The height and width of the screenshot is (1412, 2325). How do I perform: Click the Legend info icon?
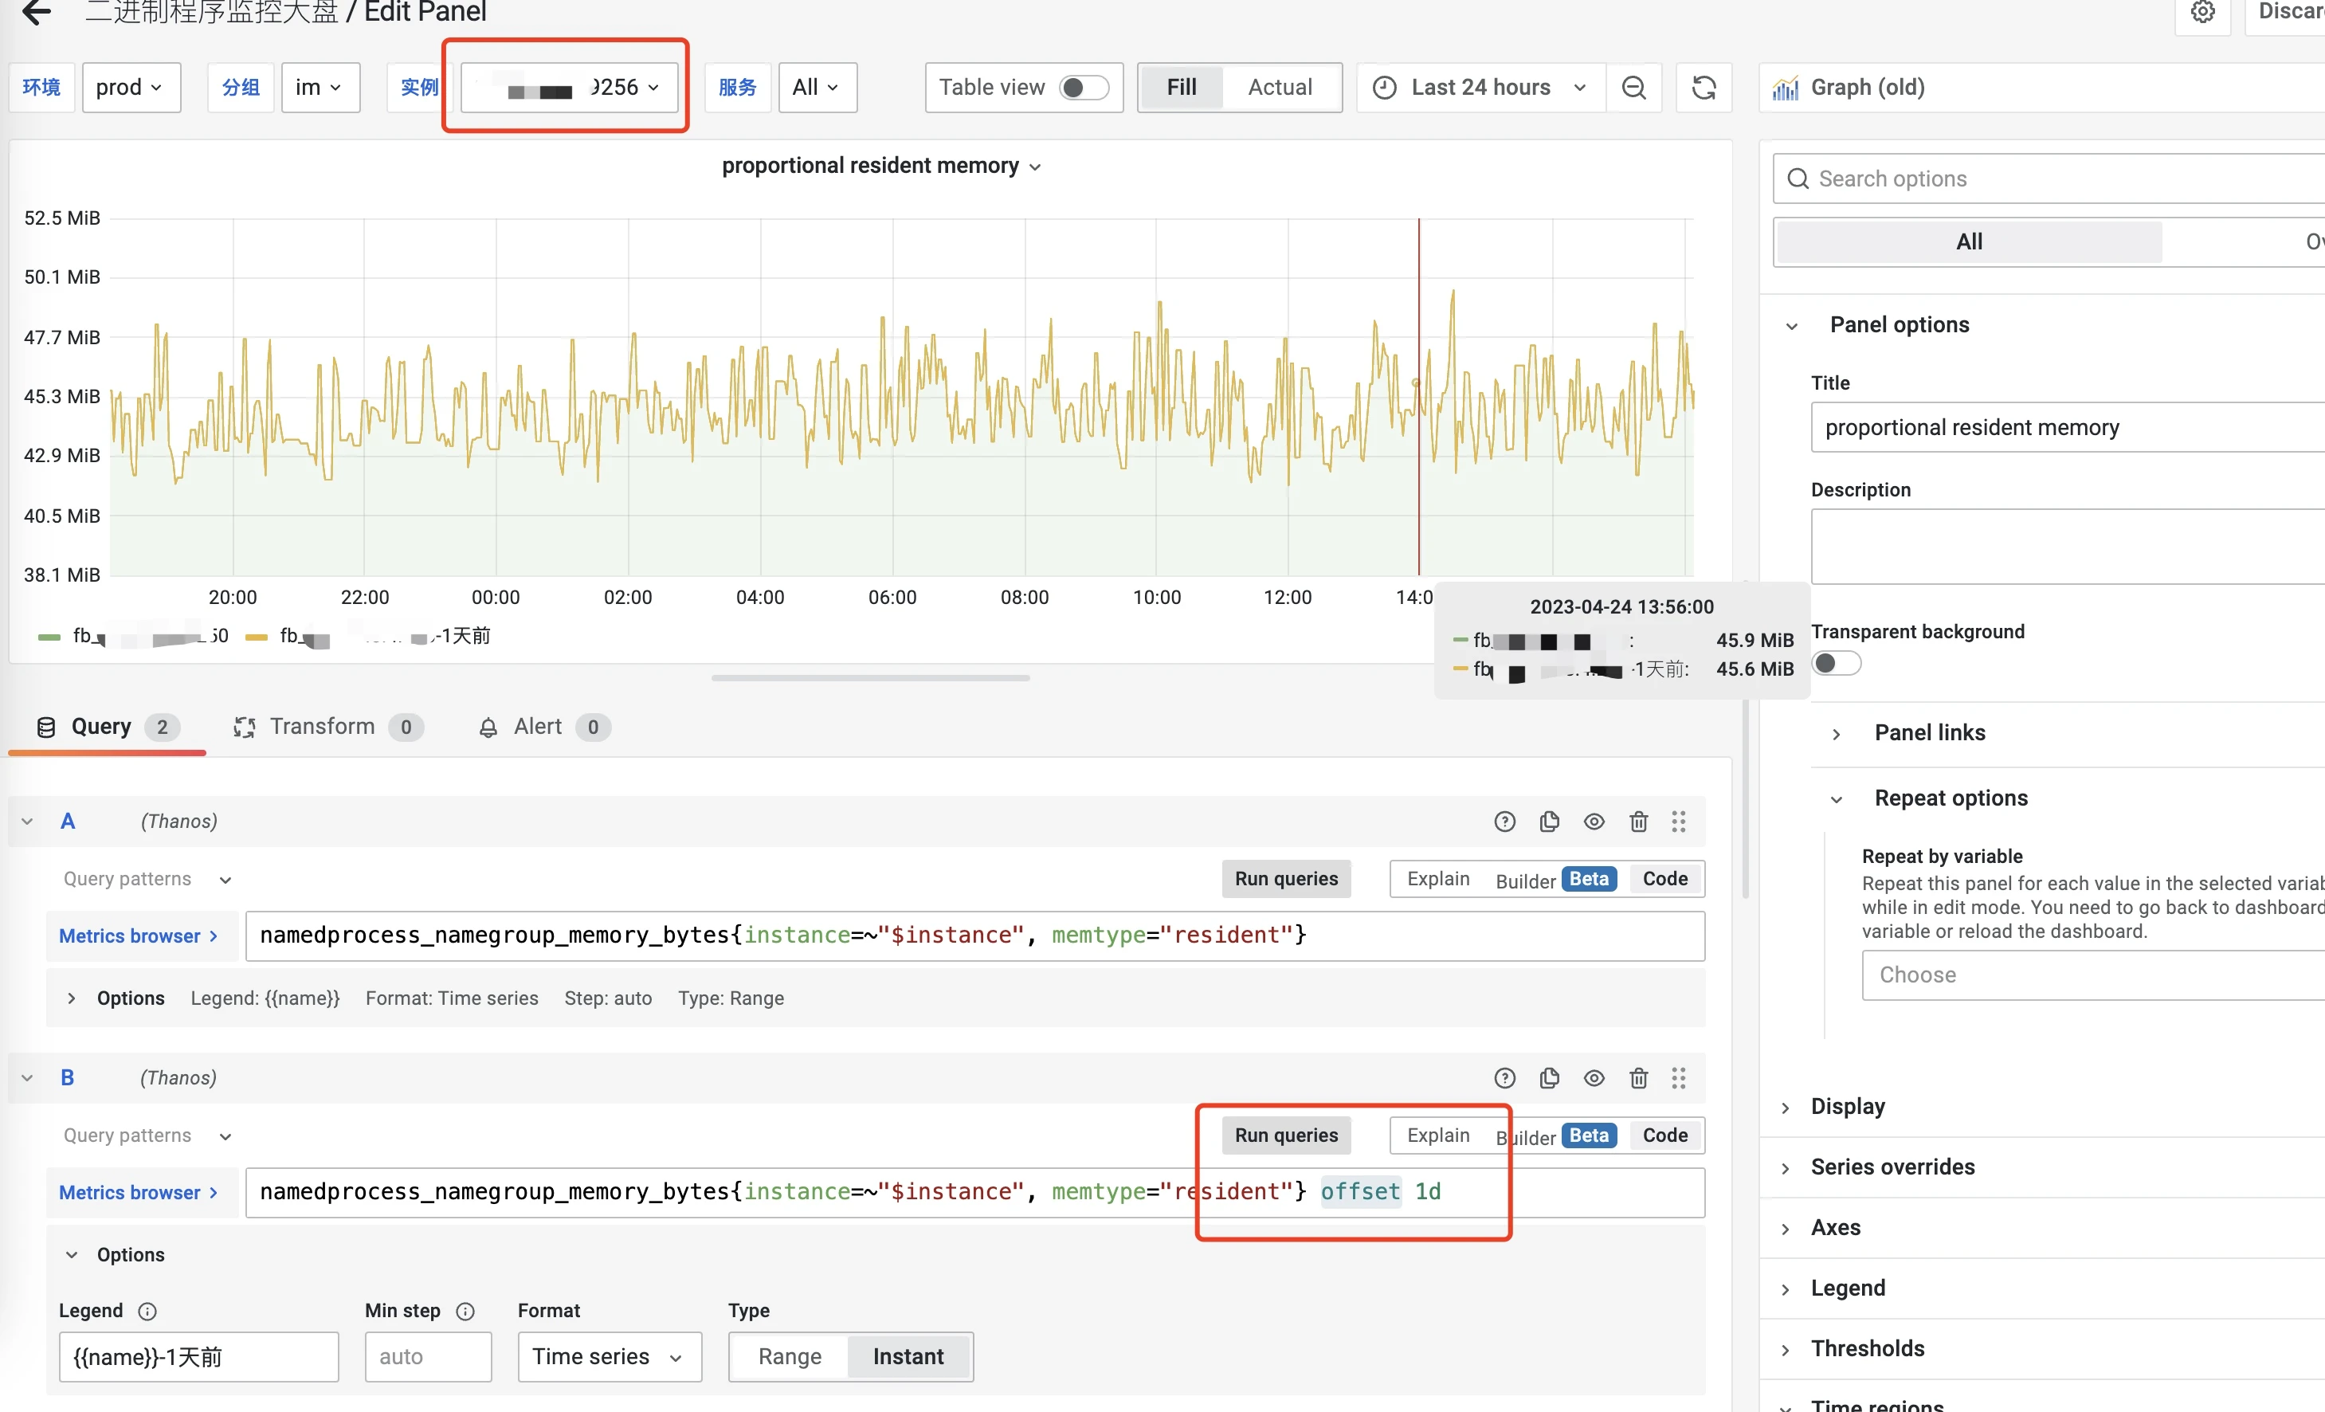(x=147, y=1311)
